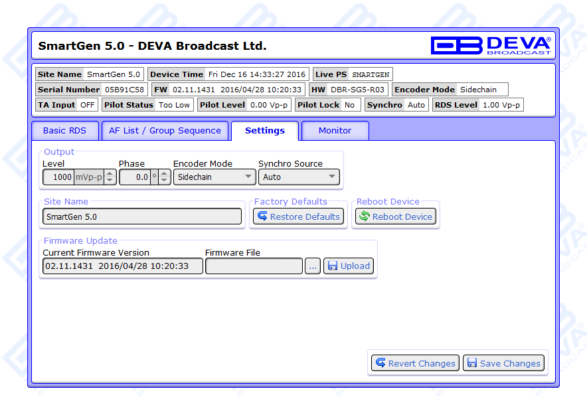Select the Firmware File path field
This screenshot has height=415, width=587.
pyautogui.click(x=254, y=266)
